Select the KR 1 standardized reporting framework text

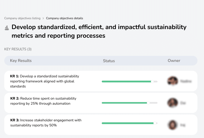45,81
